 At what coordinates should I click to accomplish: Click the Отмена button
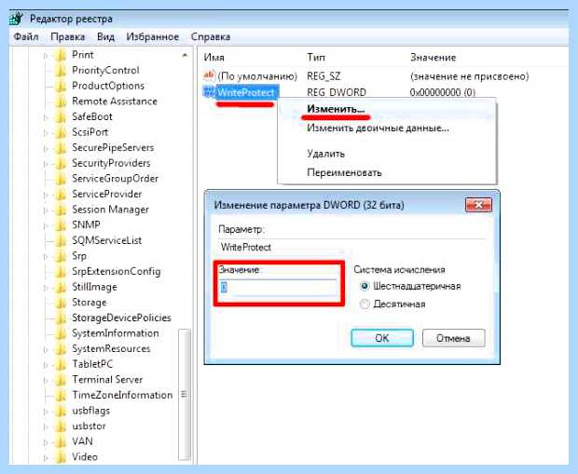click(x=453, y=338)
